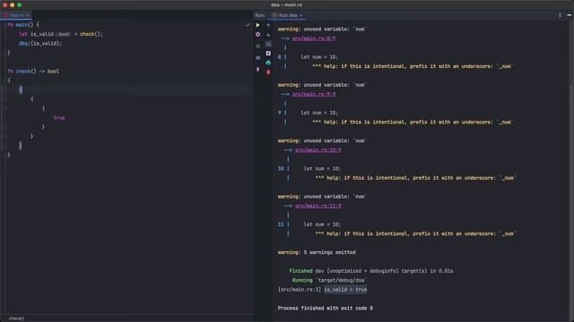Open link src/main.rs:9:9 in console
The height and width of the screenshot is (322, 574).
314,94
